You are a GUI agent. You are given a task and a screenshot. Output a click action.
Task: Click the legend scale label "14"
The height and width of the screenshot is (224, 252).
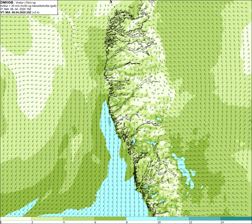222,222
